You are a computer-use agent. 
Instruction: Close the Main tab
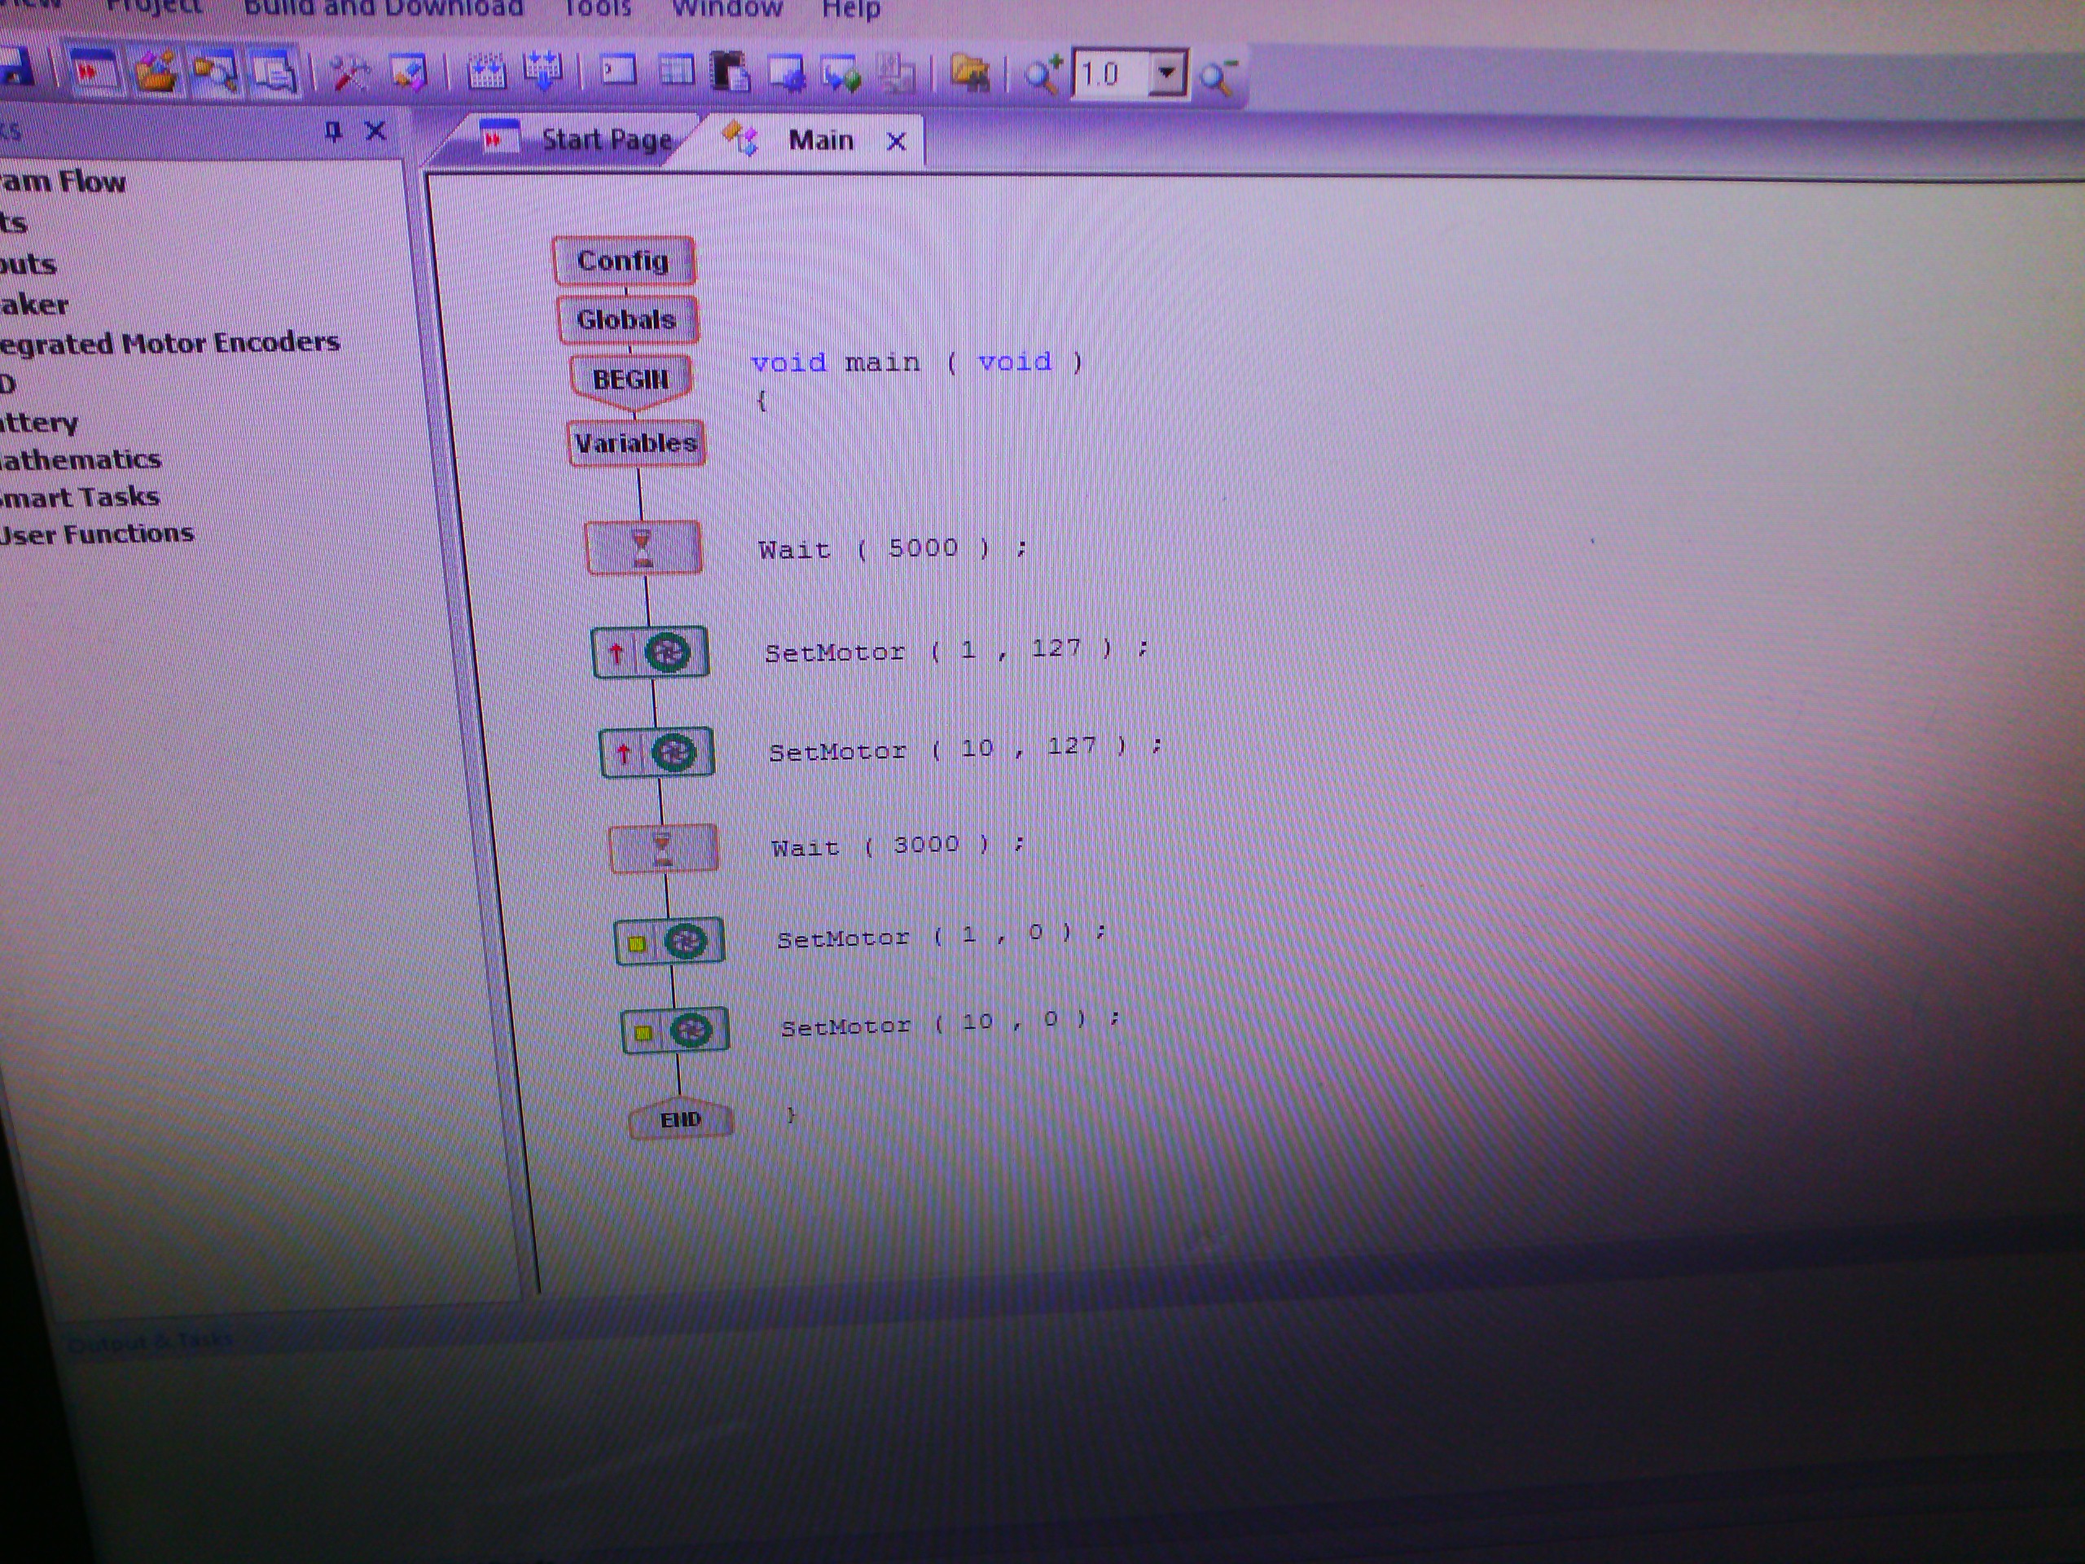[x=897, y=142]
